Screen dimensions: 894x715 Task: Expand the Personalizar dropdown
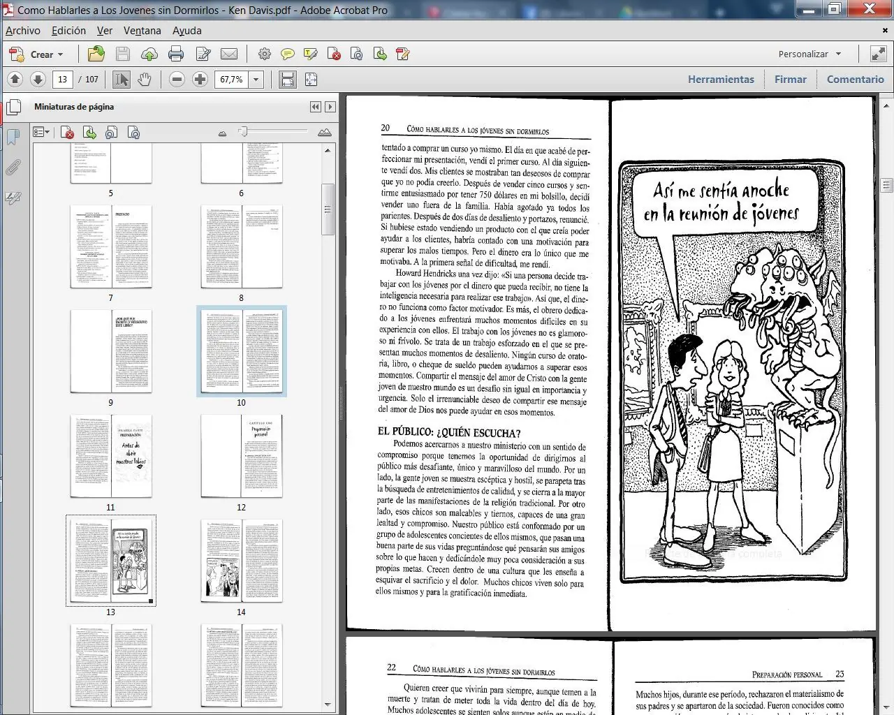[x=809, y=54]
